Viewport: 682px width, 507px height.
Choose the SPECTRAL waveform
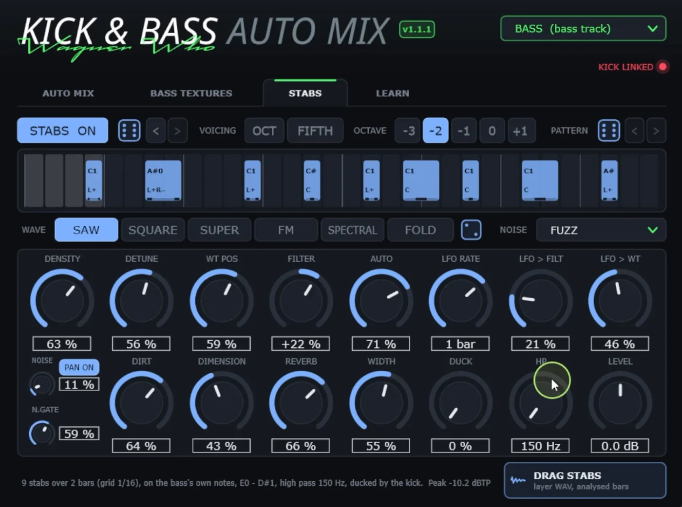coord(353,230)
